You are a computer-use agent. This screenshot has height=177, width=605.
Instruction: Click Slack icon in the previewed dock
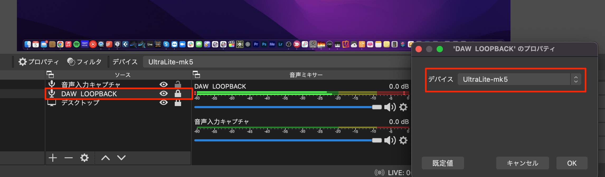(x=191, y=44)
